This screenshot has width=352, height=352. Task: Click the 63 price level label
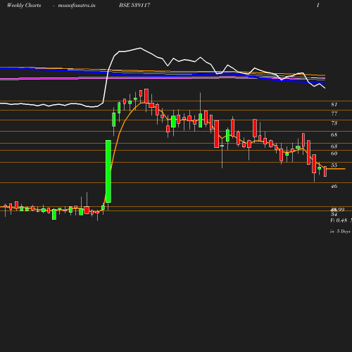334,146
